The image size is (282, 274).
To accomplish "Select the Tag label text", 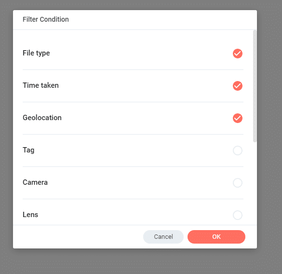I will (28, 150).
